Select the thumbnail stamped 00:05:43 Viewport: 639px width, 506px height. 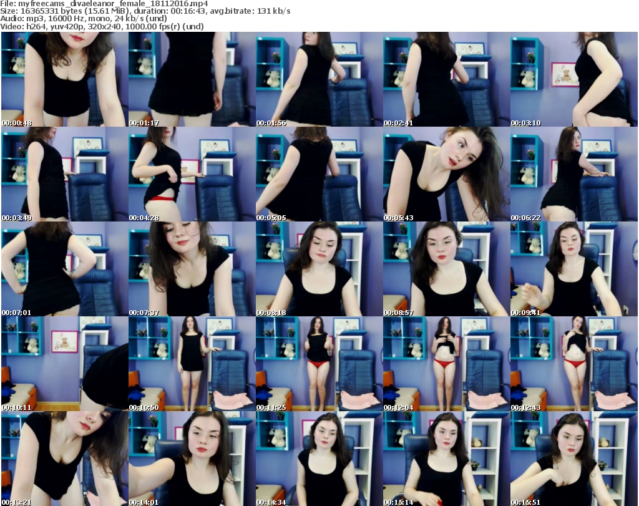coord(446,174)
